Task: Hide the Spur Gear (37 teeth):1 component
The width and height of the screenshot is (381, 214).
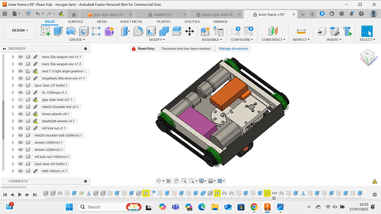Action: pyautogui.click(x=20, y=85)
